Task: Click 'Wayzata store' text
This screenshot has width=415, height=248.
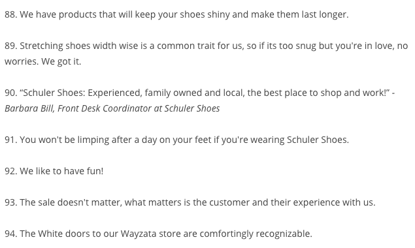Action: (x=151, y=234)
